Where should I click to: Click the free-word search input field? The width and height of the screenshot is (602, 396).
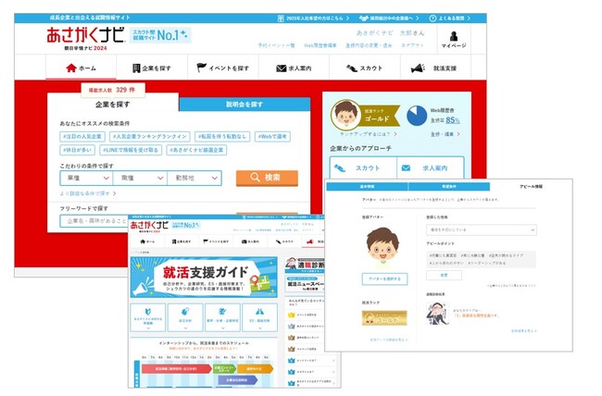coord(94,221)
